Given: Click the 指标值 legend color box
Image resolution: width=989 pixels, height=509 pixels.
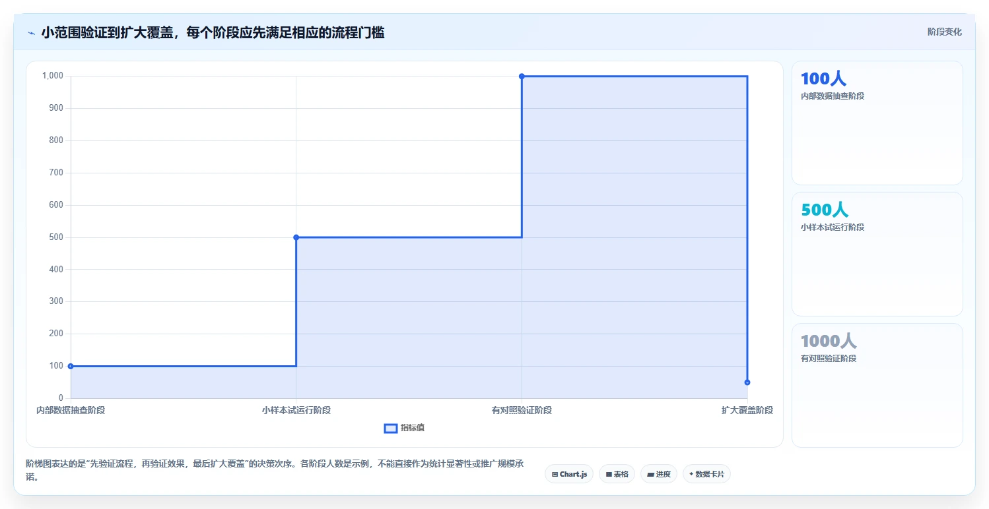Looking at the screenshot, I should (x=390, y=429).
